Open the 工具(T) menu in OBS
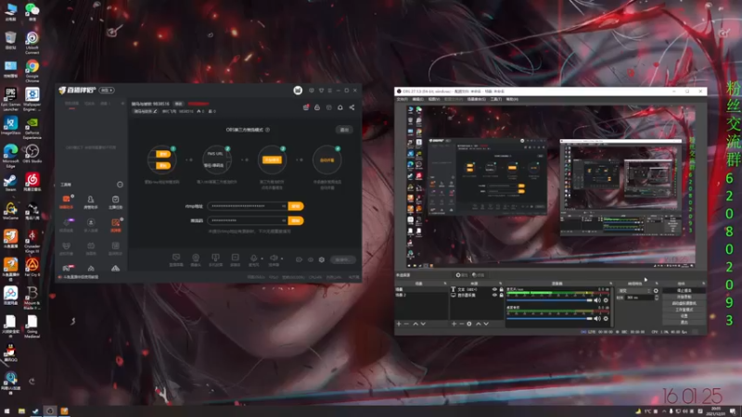The width and height of the screenshot is (742, 417). (495, 99)
